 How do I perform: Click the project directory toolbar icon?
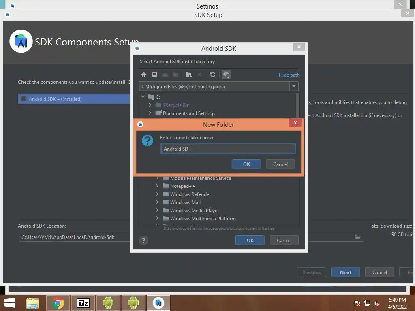tap(165, 75)
